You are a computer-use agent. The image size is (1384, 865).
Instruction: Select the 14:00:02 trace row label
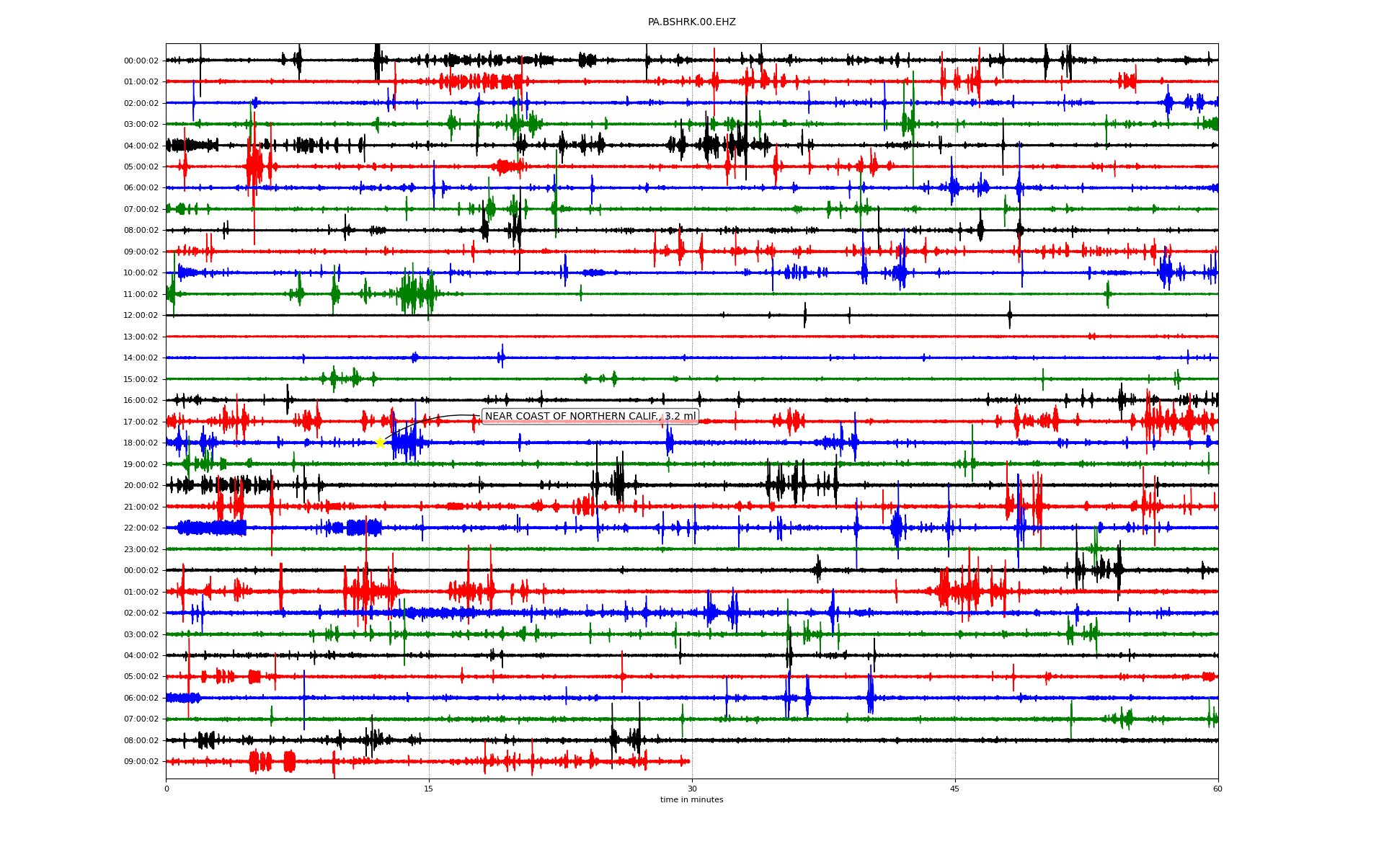pyautogui.click(x=141, y=358)
